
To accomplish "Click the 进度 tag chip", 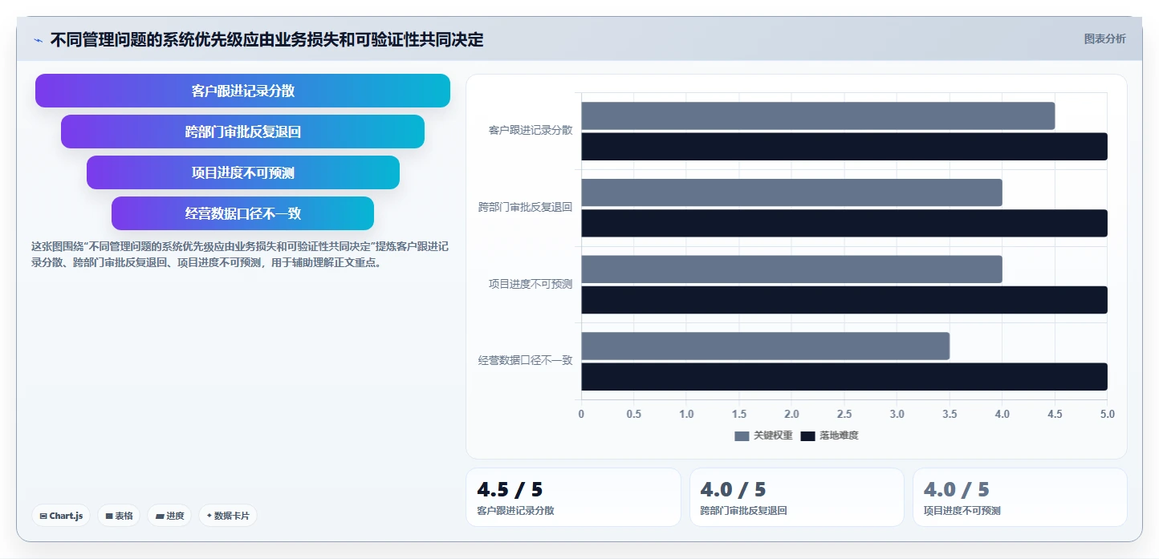I will [169, 516].
